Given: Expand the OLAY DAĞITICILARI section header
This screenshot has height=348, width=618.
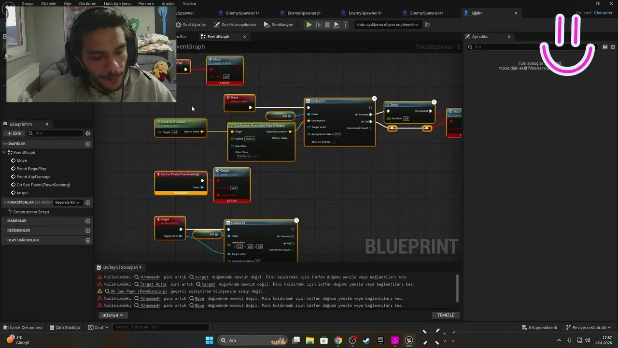Looking at the screenshot, I should (23, 240).
